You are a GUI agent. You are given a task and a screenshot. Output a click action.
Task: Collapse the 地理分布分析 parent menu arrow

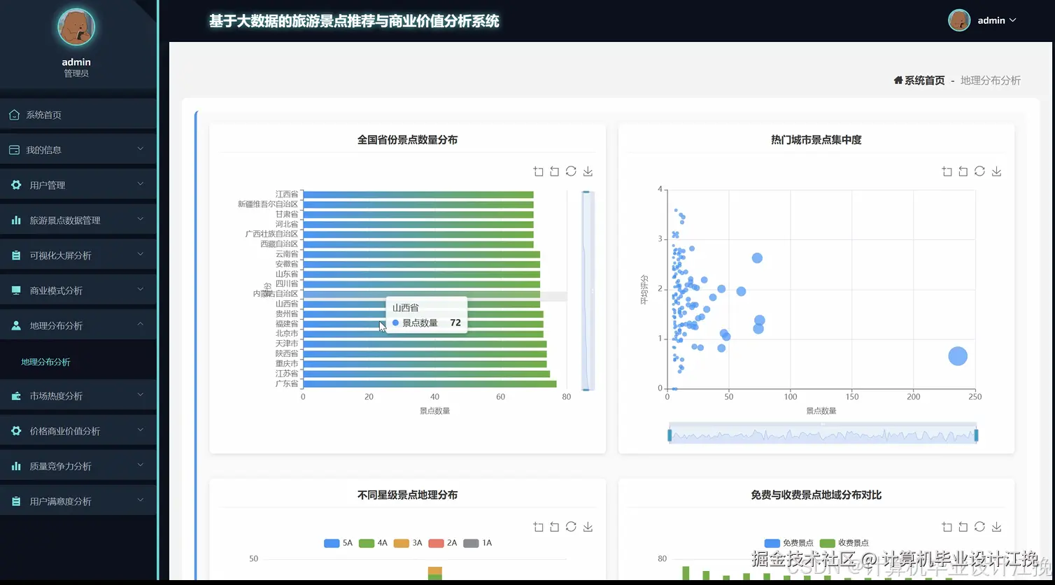coord(140,325)
